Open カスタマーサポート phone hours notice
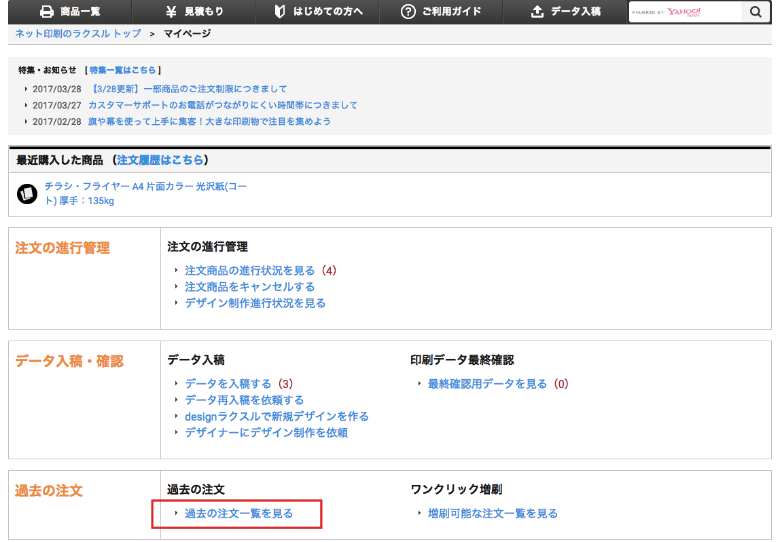Screen dimensions: 780x542 (x=222, y=105)
